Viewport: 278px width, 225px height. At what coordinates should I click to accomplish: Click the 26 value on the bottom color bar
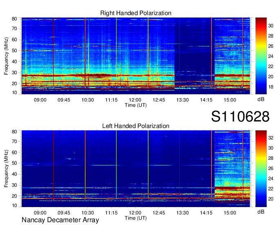[x=271, y=168]
